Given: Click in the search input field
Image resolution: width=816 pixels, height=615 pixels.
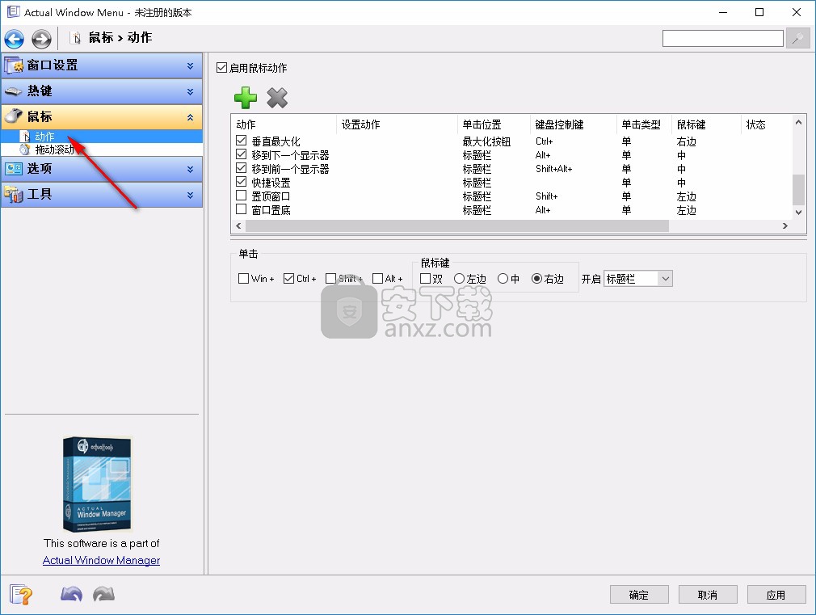Looking at the screenshot, I should point(723,39).
